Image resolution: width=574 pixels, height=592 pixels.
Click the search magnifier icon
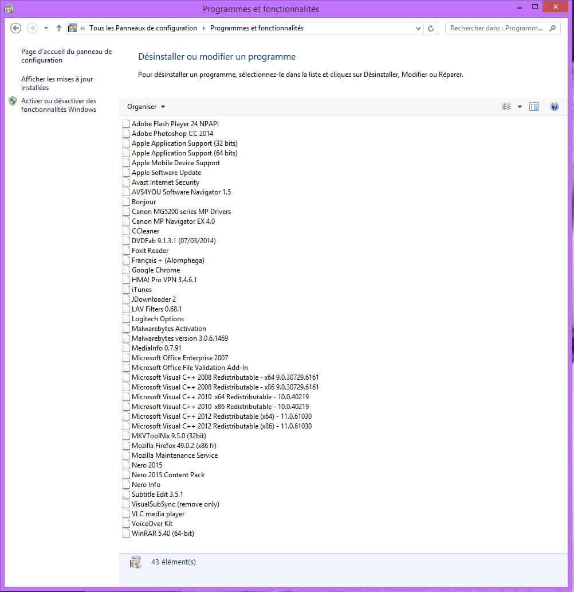pos(552,28)
